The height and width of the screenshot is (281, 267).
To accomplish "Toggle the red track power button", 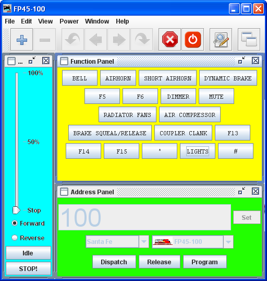I will [193, 40].
